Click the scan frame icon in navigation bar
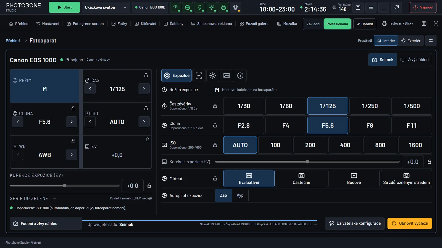The width and height of the screenshot is (442, 248). click(436, 24)
